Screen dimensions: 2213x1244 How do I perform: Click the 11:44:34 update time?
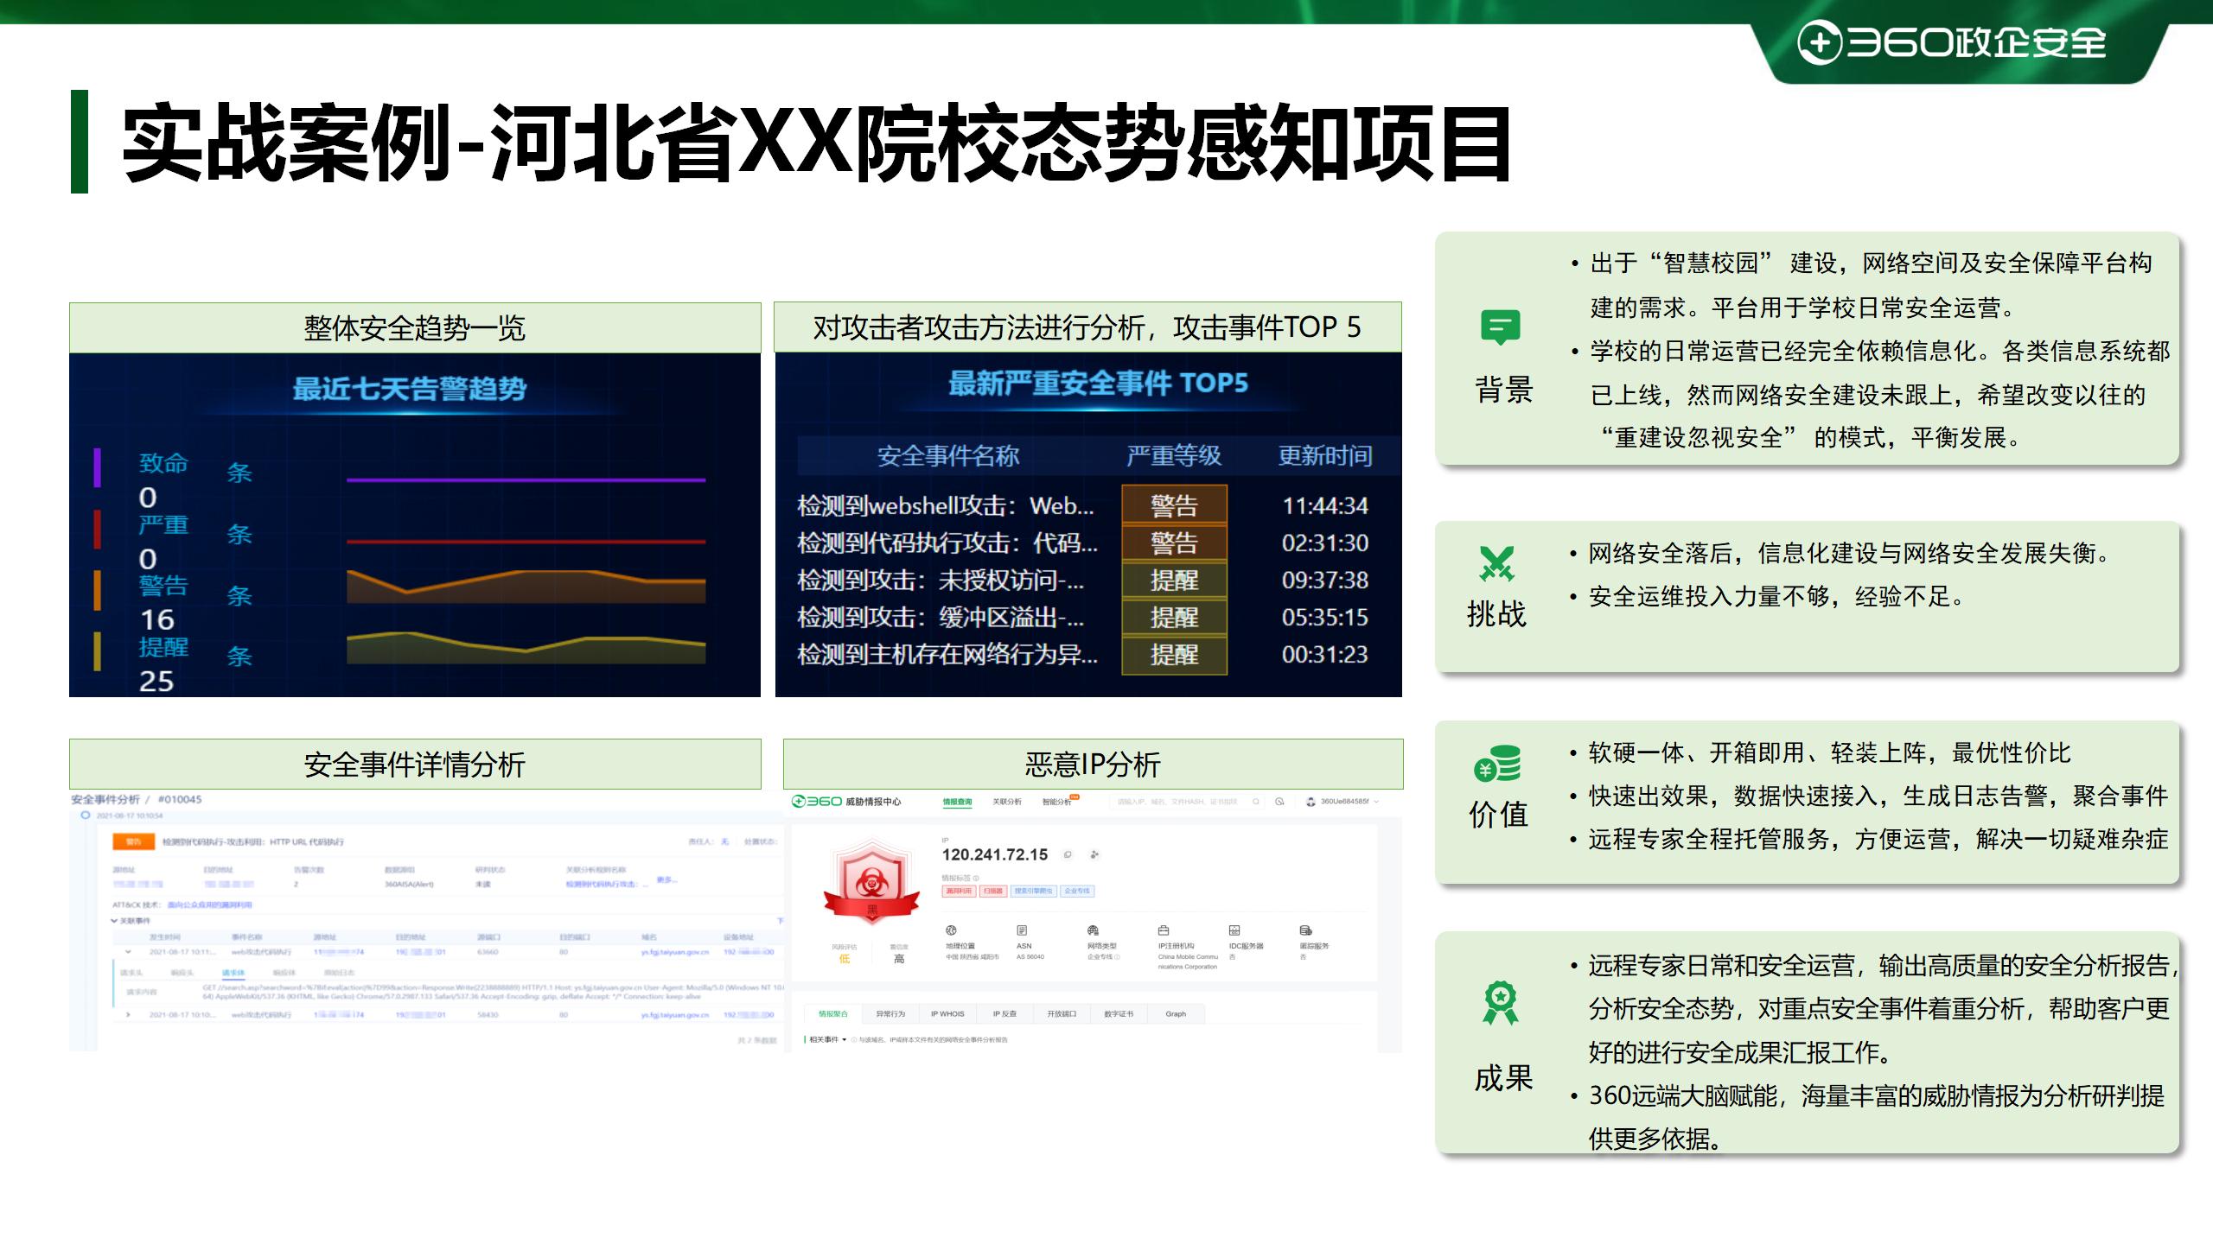point(1324,505)
